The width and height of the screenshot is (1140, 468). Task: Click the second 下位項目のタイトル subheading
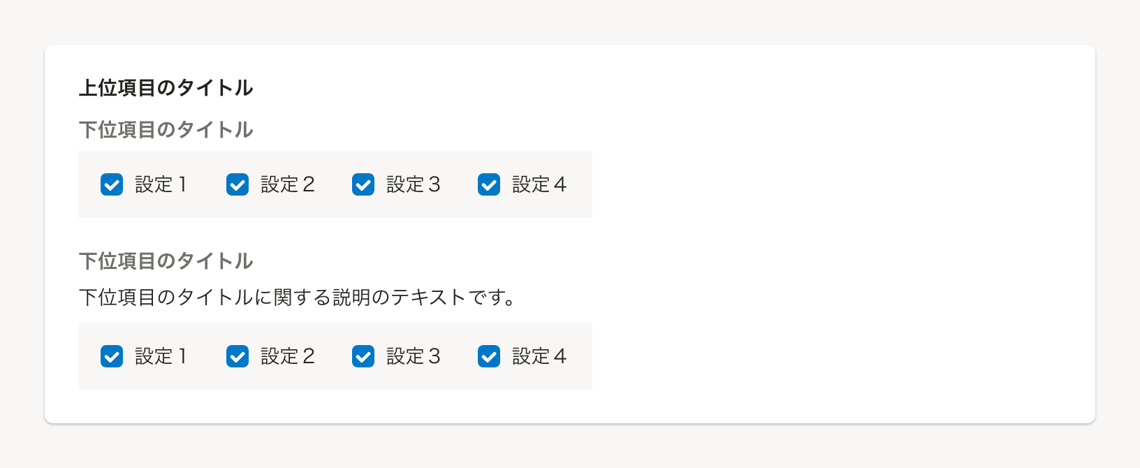(x=166, y=261)
